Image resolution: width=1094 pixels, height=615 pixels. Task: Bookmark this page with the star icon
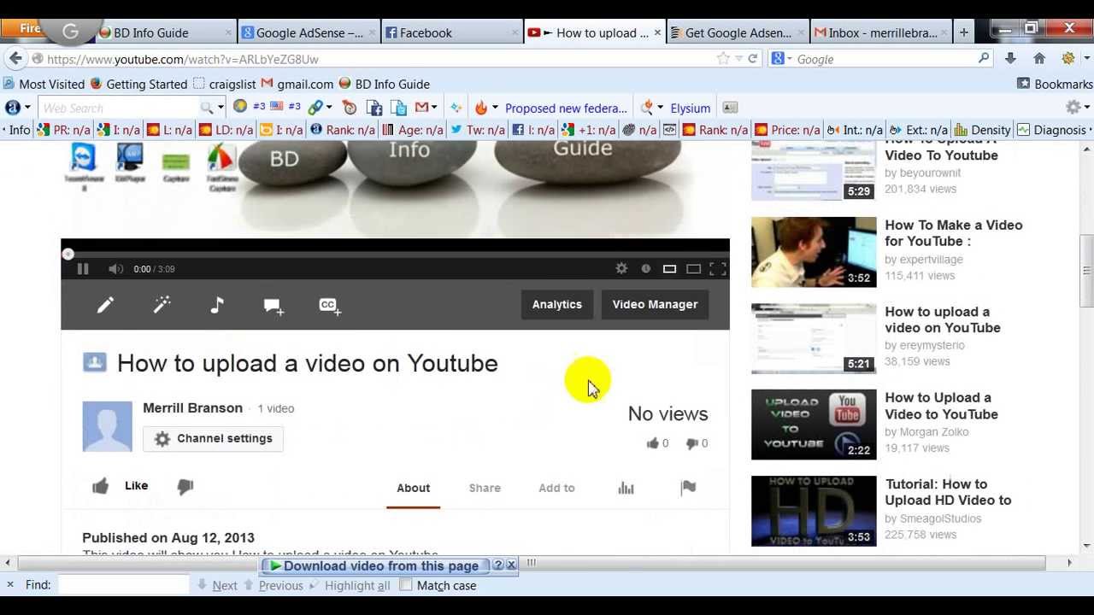[x=723, y=59]
